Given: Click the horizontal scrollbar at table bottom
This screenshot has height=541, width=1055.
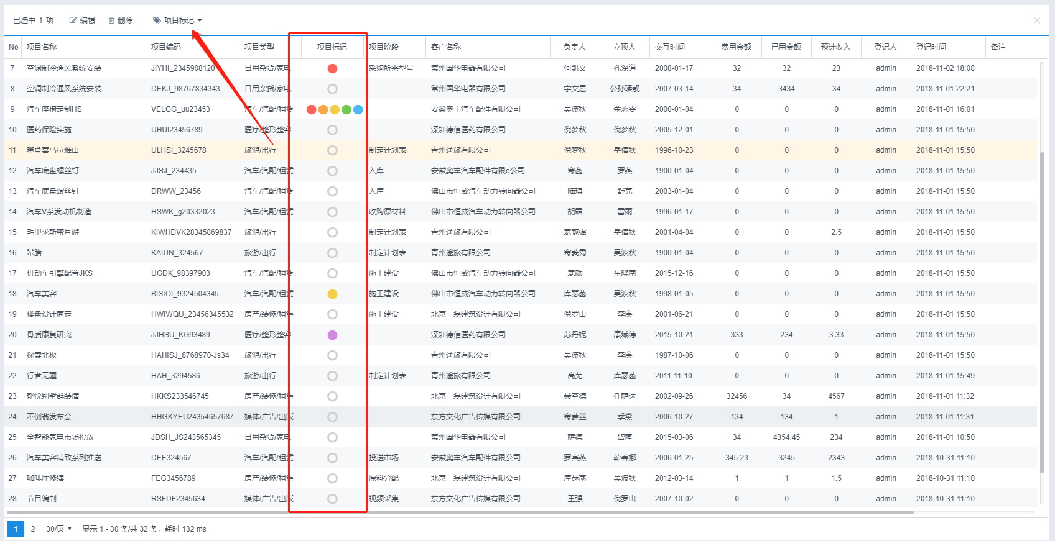Looking at the screenshot, I should pyautogui.click(x=460, y=512).
